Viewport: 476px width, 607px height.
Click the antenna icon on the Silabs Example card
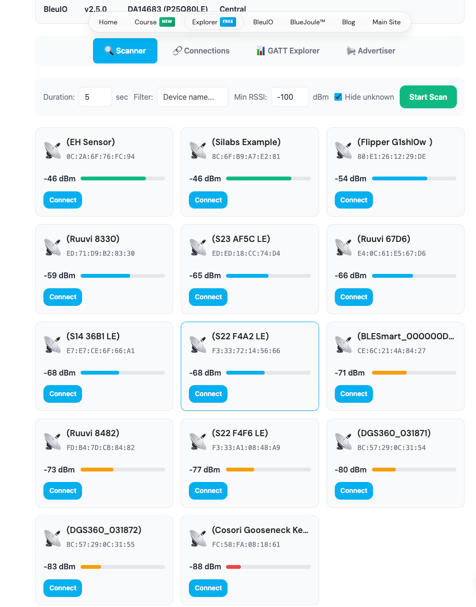coord(198,149)
